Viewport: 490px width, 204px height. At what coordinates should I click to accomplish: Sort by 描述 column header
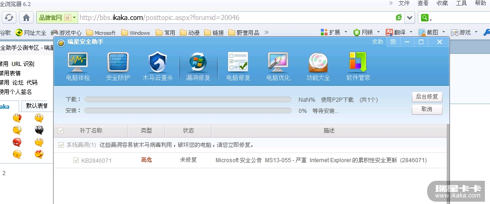pos(329,131)
